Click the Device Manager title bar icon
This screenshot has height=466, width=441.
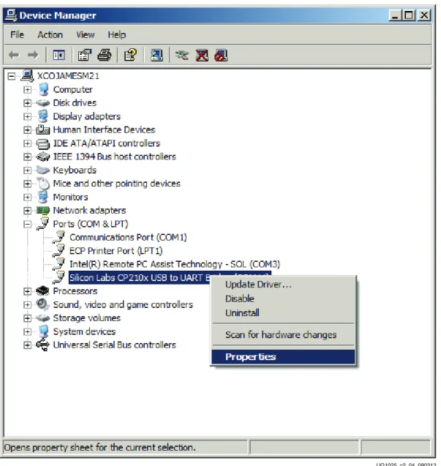(11, 15)
